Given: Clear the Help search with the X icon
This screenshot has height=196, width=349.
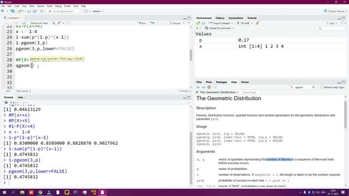Looking at the screenshot, I should click(314, 87).
